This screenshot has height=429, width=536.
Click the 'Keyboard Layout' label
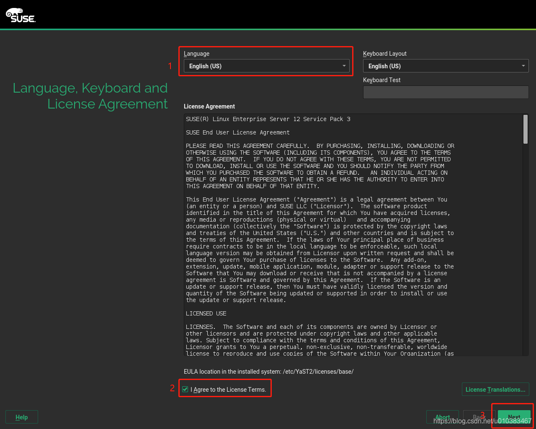click(x=385, y=54)
